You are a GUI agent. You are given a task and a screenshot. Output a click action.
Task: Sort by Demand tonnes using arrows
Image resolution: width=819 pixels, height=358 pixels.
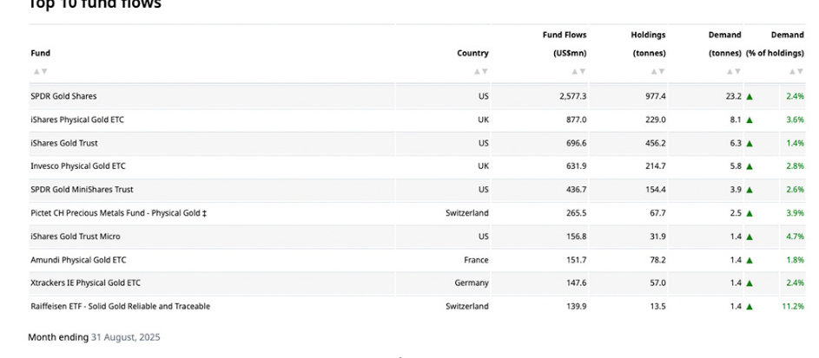(x=733, y=71)
